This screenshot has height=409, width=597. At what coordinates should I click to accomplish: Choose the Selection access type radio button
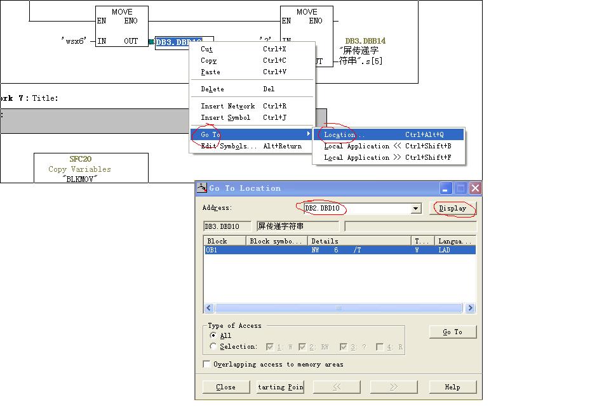coord(213,346)
